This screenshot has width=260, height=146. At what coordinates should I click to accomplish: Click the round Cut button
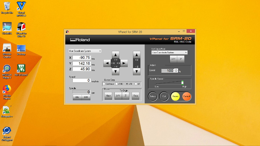click(164, 96)
